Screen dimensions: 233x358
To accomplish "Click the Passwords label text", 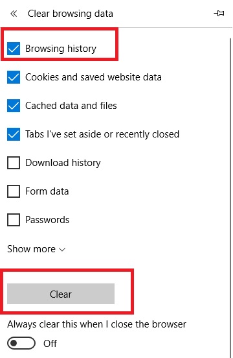I will click(47, 220).
